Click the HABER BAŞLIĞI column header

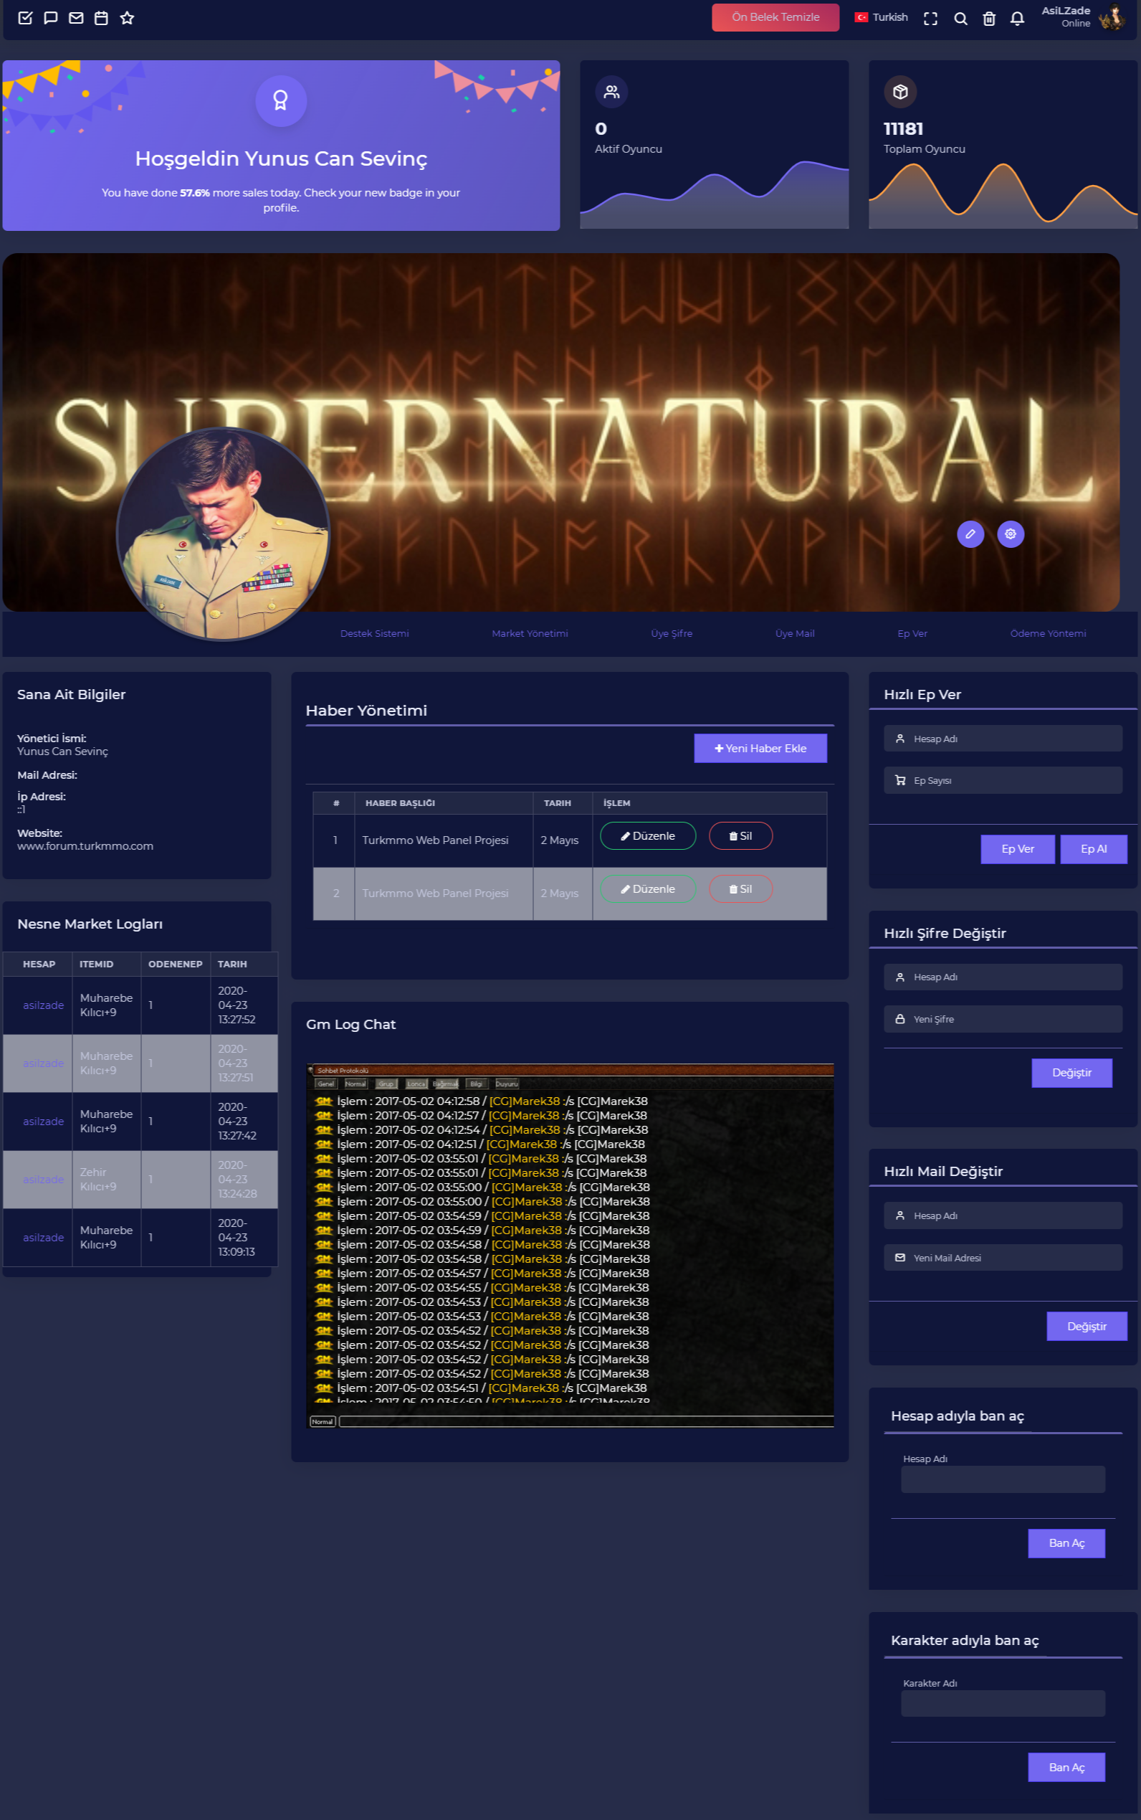click(444, 803)
